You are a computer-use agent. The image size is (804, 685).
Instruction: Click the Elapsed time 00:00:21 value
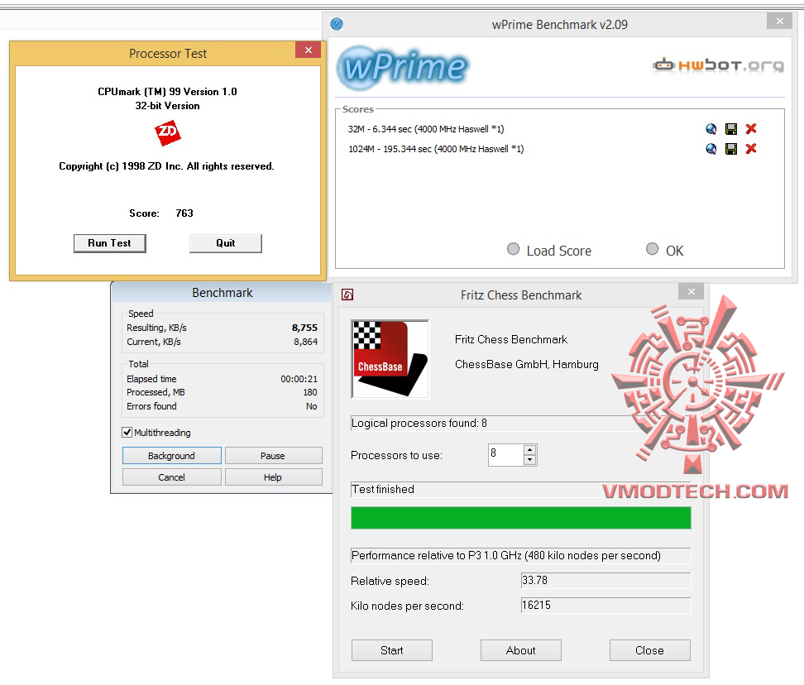[x=299, y=379]
